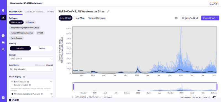Toggle Use present day as end date

point(214,97)
